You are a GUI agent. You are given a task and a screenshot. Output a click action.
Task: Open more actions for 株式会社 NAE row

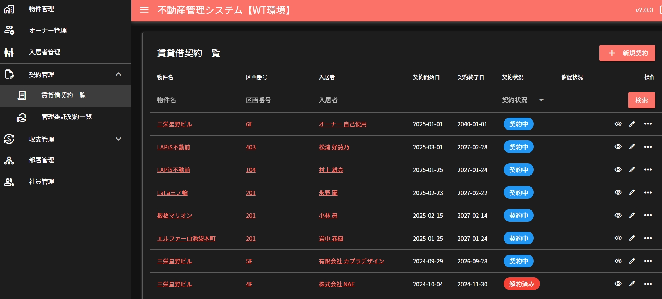pos(648,284)
